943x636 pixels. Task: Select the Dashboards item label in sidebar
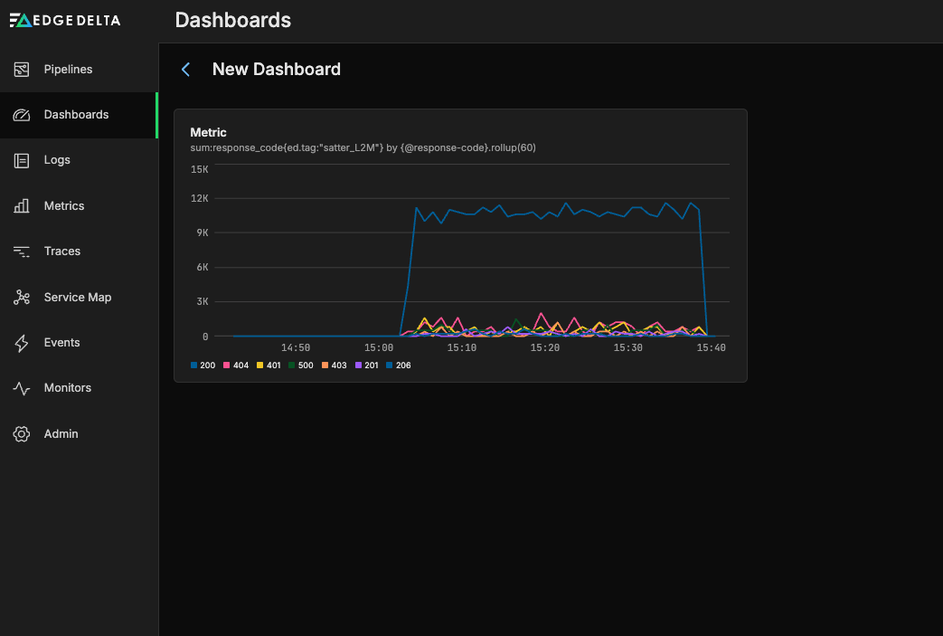click(76, 115)
